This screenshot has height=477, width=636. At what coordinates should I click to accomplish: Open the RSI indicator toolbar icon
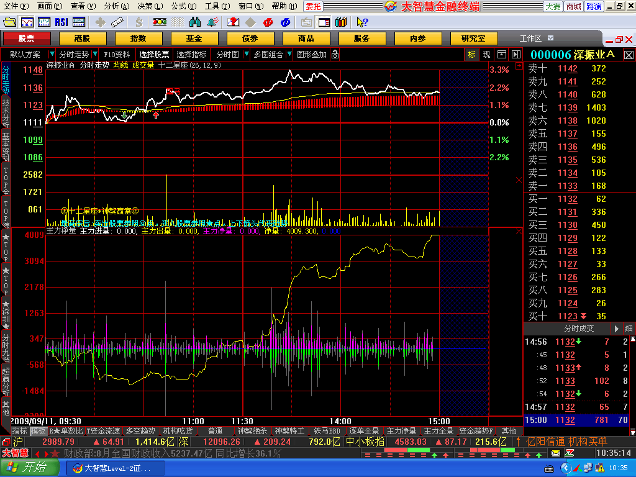(61, 22)
